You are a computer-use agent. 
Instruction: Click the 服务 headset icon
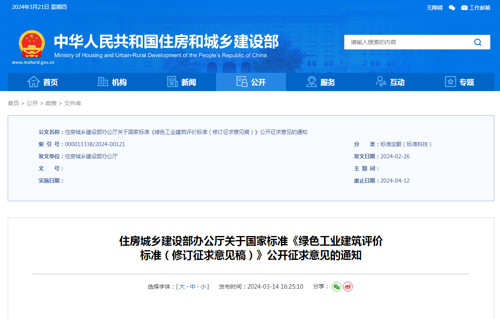click(311, 82)
